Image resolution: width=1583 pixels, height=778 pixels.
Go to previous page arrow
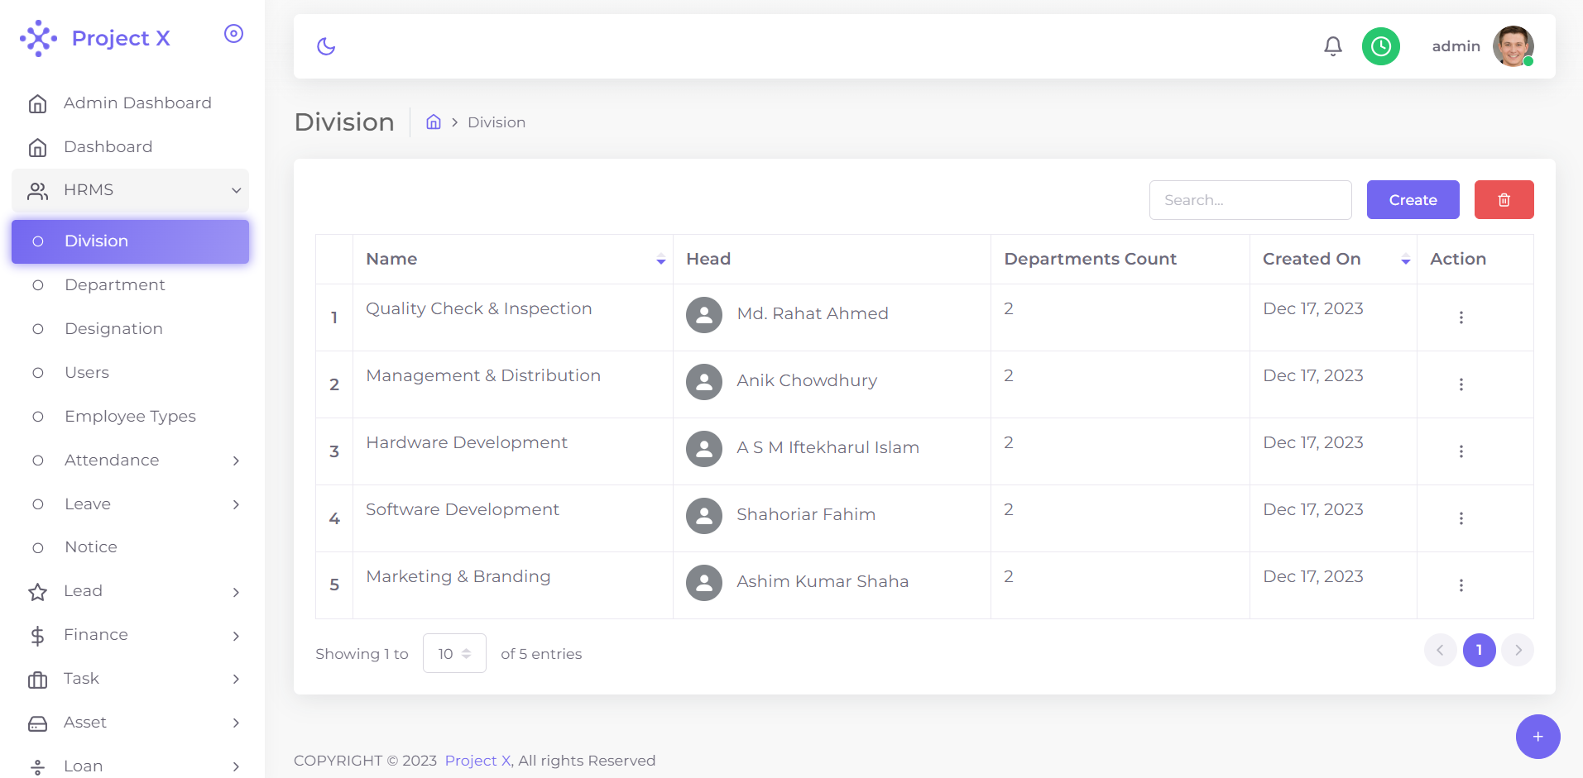[x=1440, y=650]
